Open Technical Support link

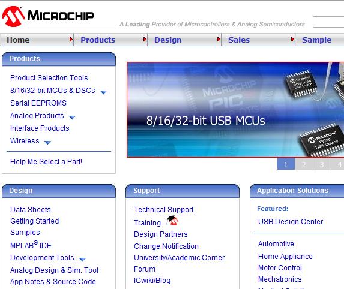tap(164, 210)
